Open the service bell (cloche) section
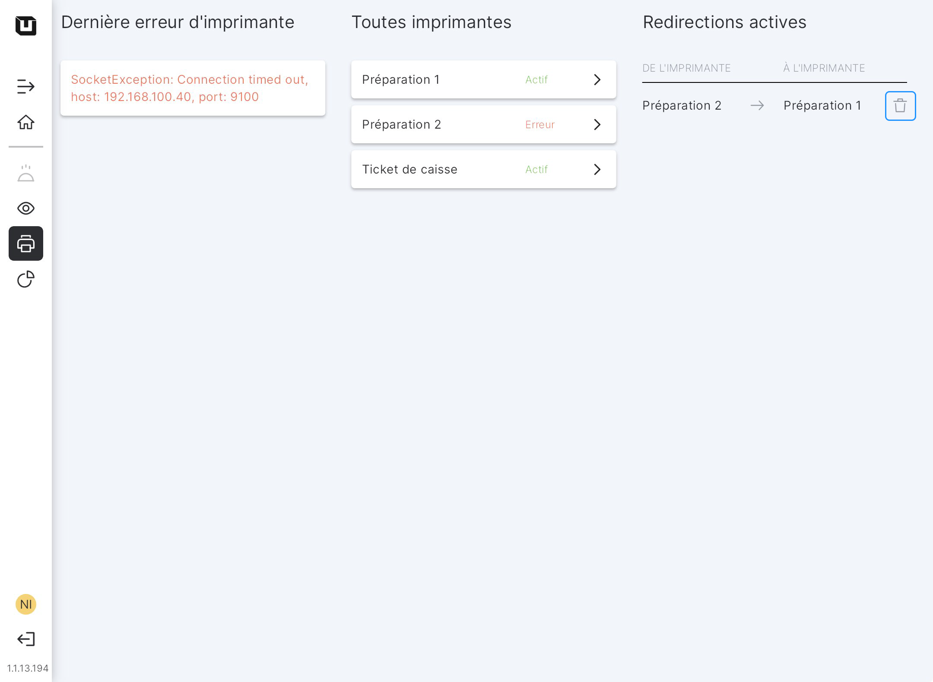 click(x=26, y=174)
